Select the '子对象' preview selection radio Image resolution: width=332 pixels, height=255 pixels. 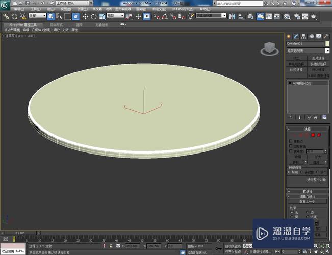point(302,172)
